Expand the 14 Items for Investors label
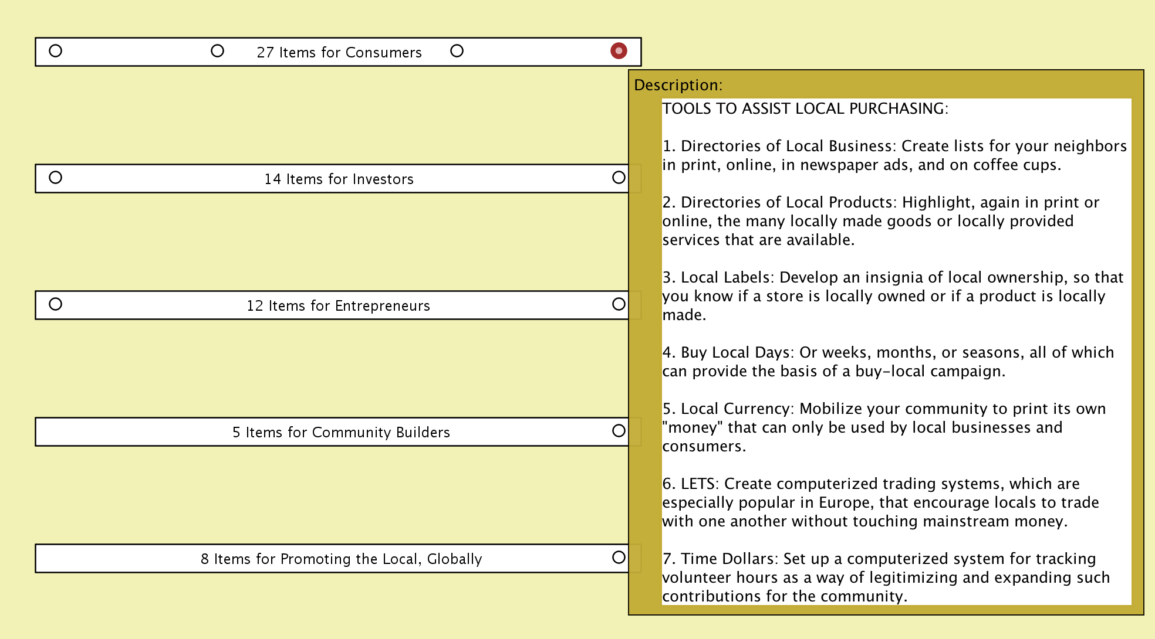The width and height of the screenshot is (1155, 639). click(339, 179)
